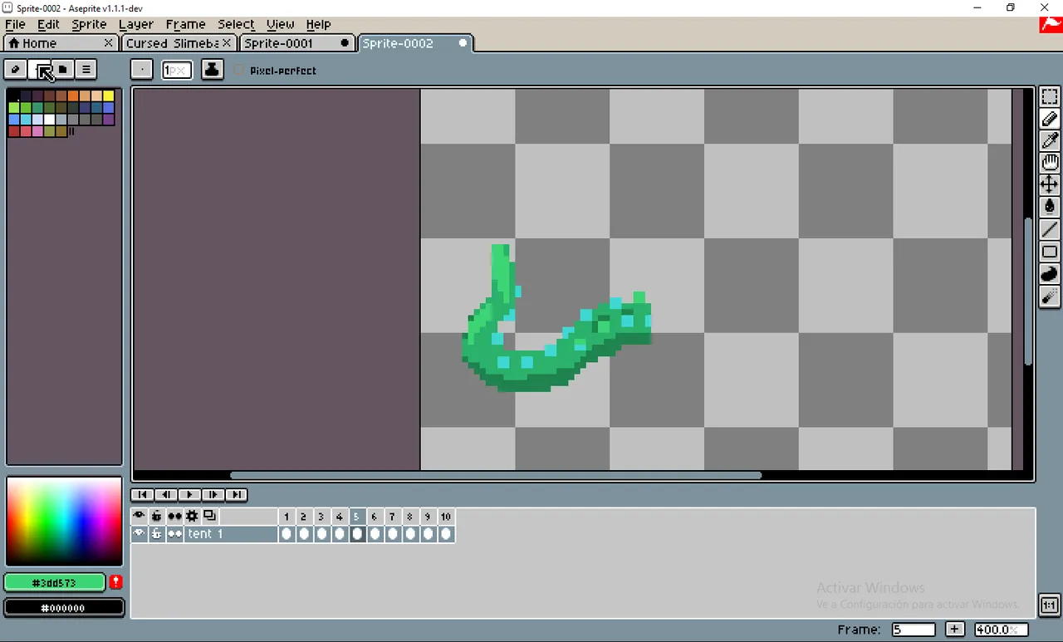Go to the first frame
The width and height of the screenshot is (1063, 642).
142,494
